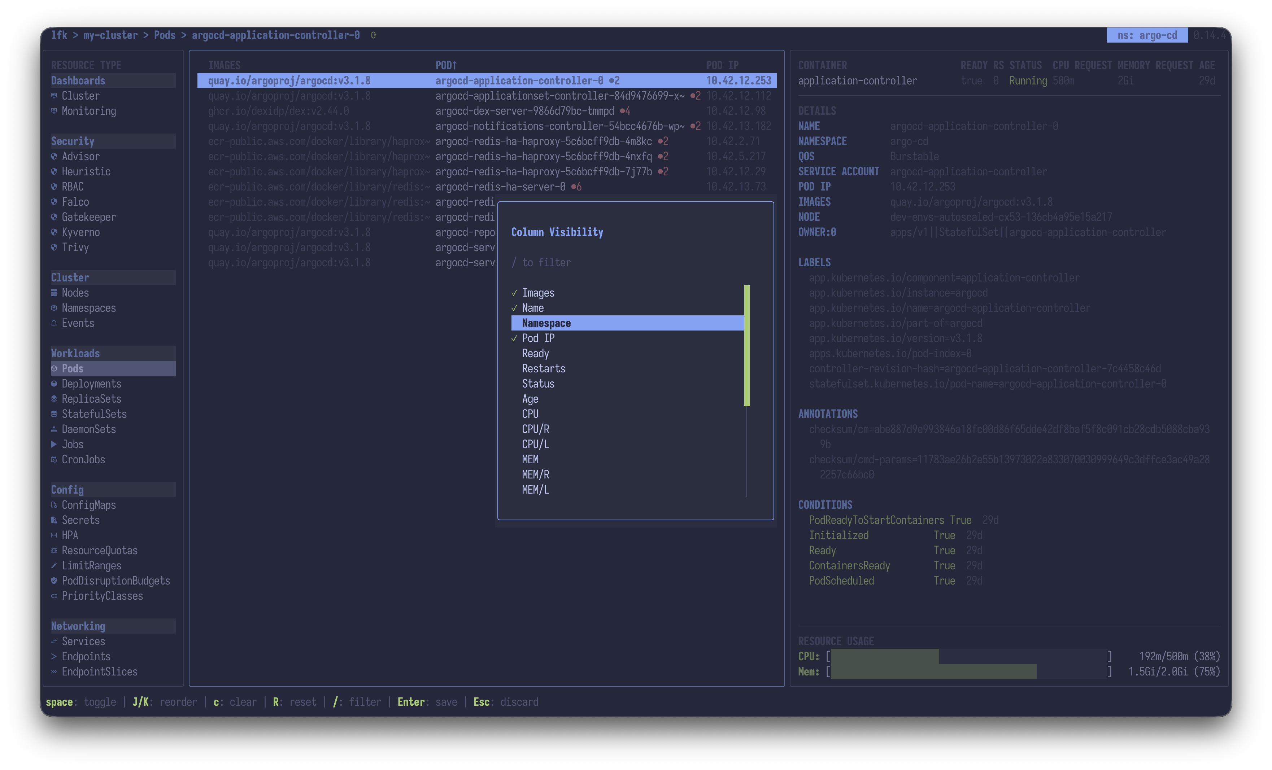This screenshot has height=770, width=1272.
Task: Click the Gatekeeper shield icon
Action: tap(54, 217)
